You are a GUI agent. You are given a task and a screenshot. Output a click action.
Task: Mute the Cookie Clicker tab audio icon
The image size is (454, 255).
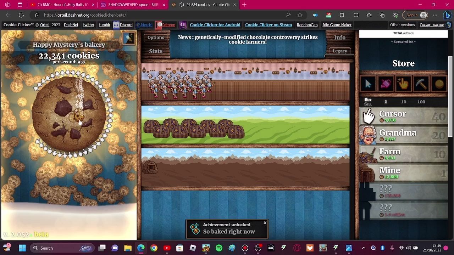click(181, 5)
